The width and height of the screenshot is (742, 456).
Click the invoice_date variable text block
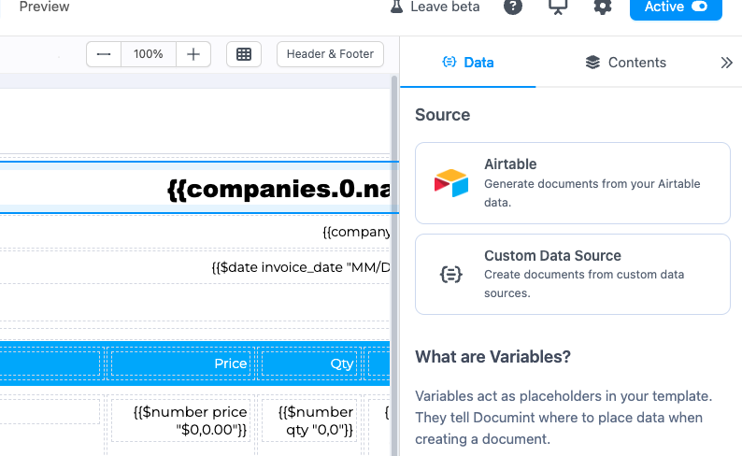[x=299, y=267]
